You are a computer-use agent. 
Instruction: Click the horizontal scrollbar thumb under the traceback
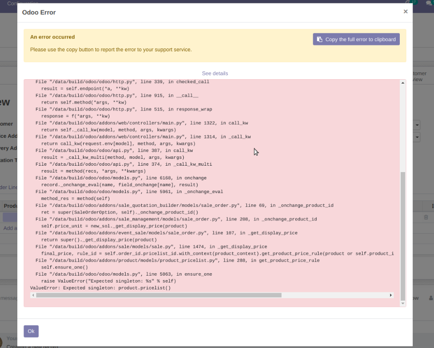point(159,295)
